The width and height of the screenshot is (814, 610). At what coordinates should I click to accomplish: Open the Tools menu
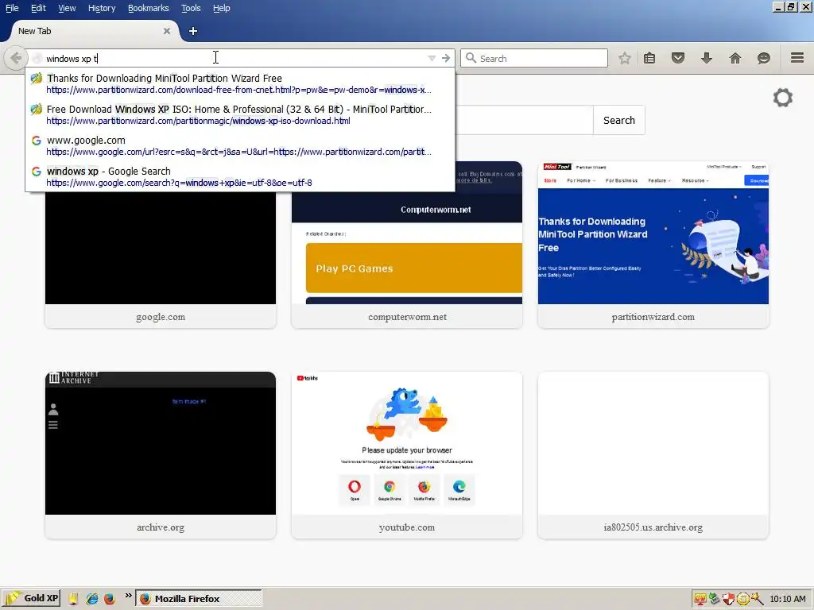(x=191, y=8)
